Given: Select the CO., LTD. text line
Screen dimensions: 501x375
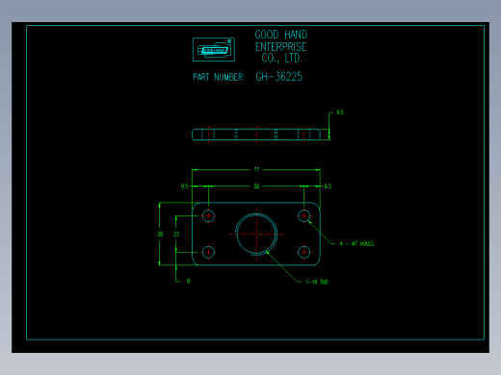Looking at the screenshot, I should pos(281,58).
